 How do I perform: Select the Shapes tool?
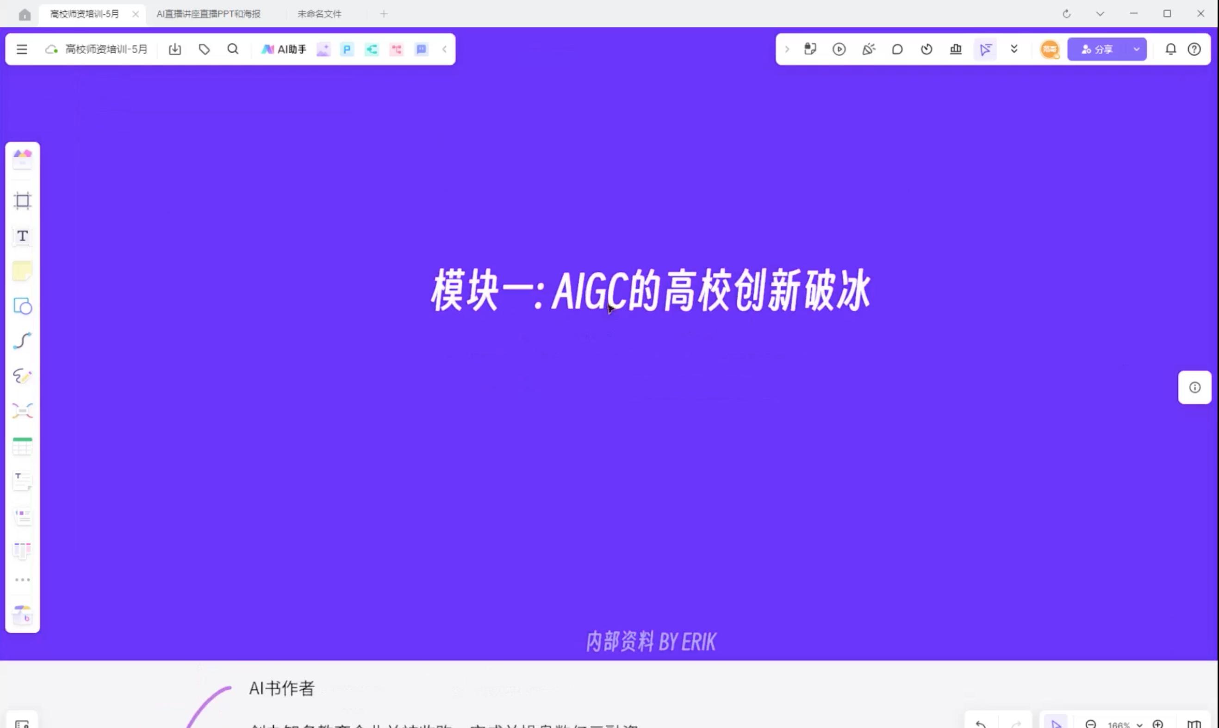(22, 306)
